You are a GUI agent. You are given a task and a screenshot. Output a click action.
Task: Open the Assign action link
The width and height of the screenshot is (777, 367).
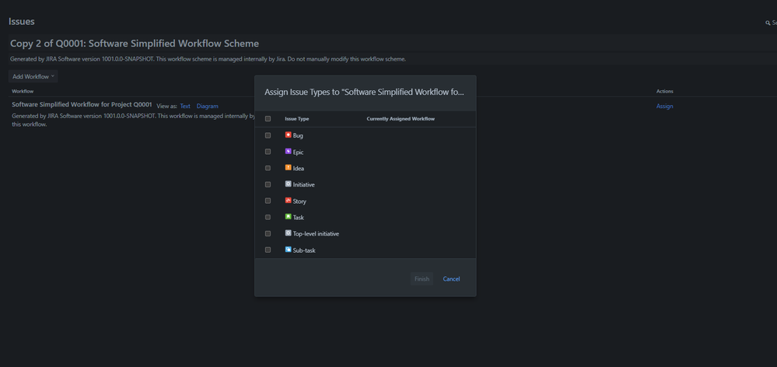[x=664, y=106]
